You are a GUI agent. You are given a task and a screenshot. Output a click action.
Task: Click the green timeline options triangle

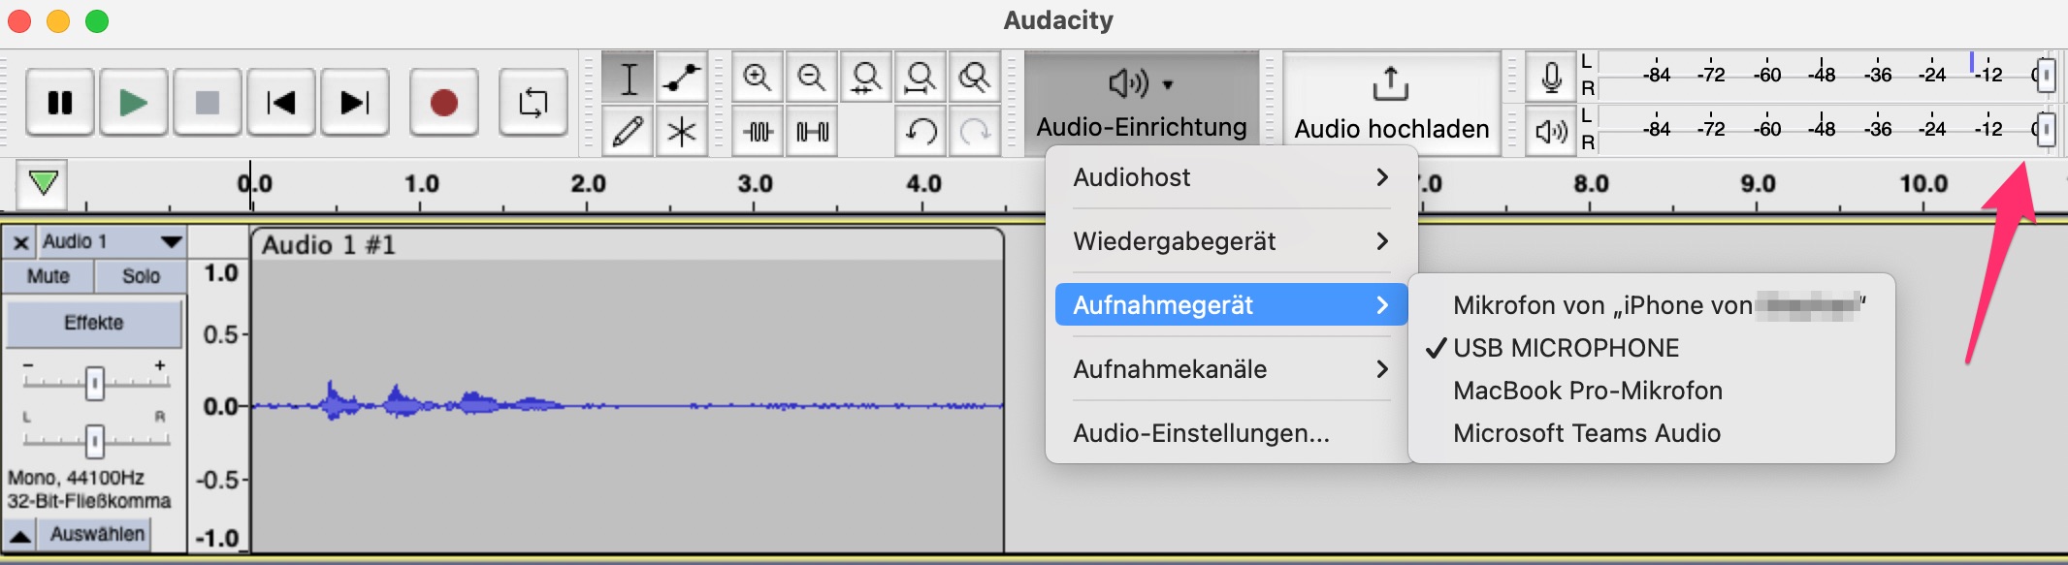(x=43, y=183)
